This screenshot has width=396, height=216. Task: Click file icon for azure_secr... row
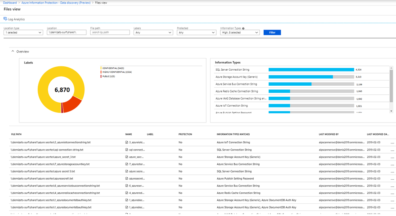click(x=127, y=157)
